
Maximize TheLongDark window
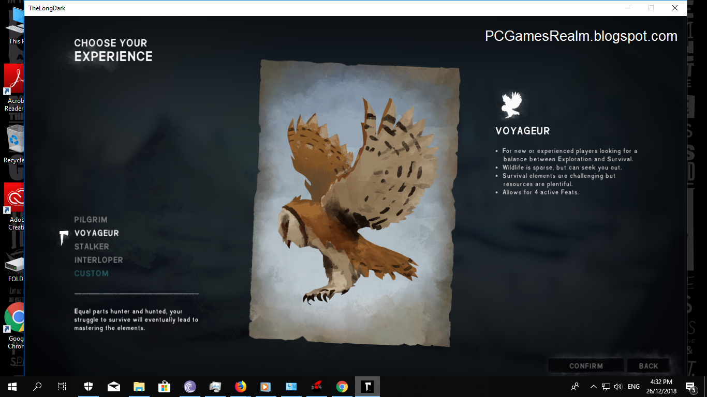(651, 8)
